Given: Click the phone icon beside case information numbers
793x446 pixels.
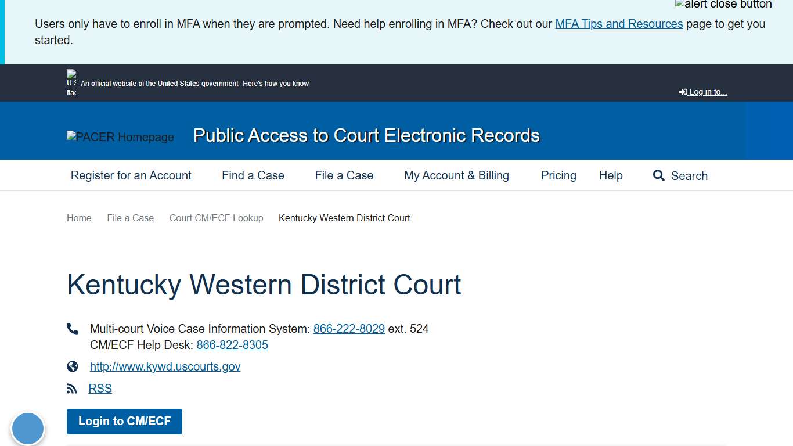Looking at the screenshot, I should tap(72, 328).
